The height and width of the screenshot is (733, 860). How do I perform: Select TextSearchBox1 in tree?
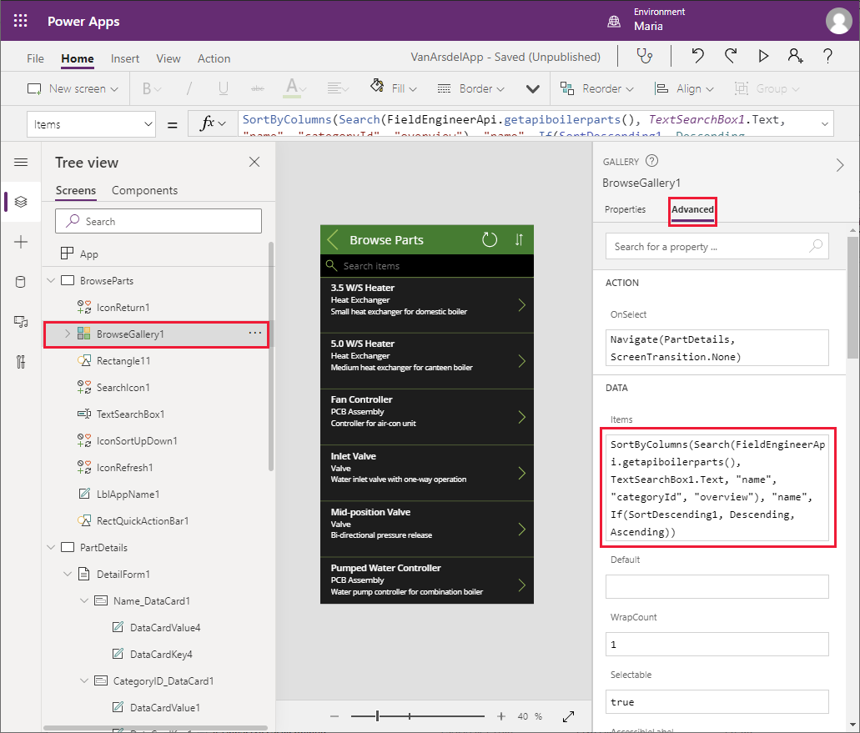click(x=130, y=414)
